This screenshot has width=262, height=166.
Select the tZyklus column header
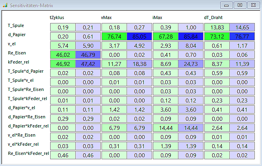point(57,18)
